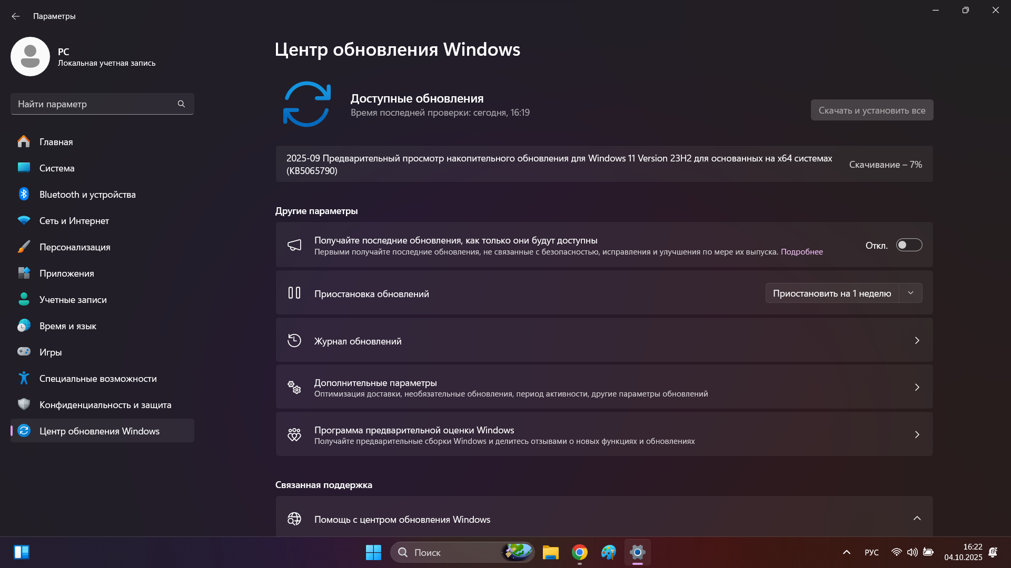Click the Найти параметр search field
The width and height of the screenshot is (1011, 568).
click(95, 104)
